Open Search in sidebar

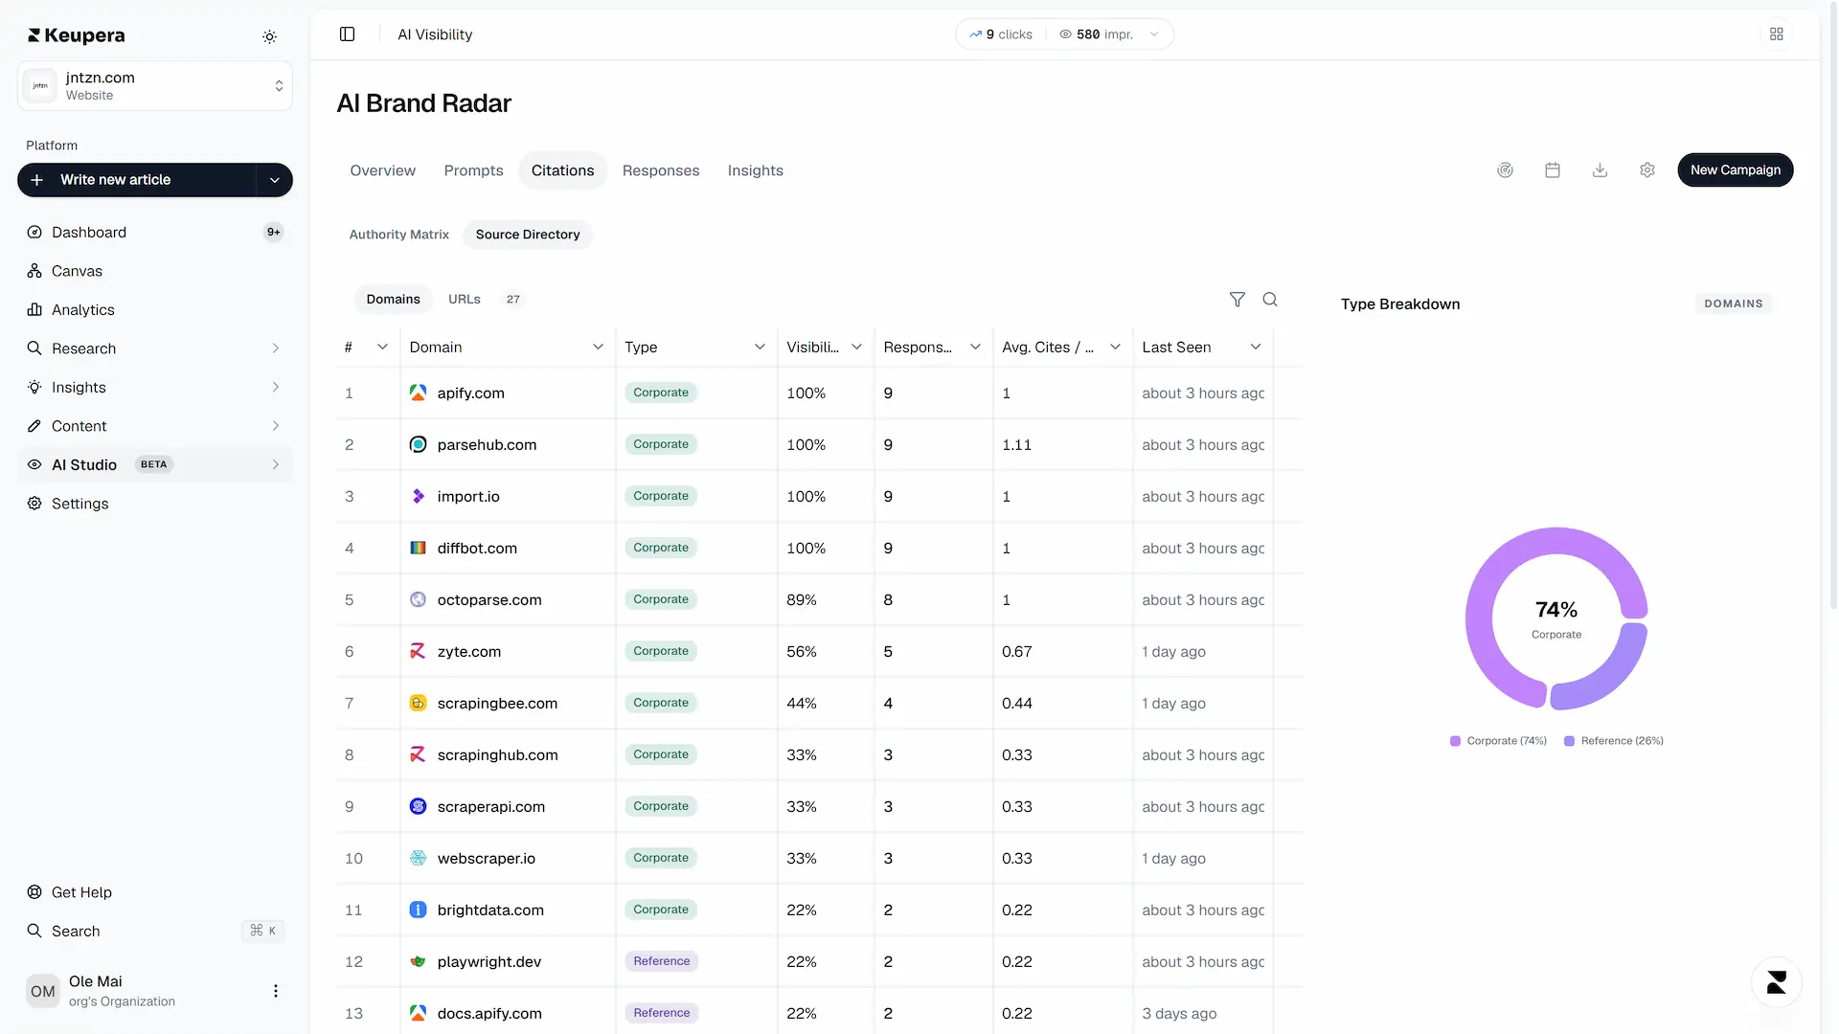(155, 931)
